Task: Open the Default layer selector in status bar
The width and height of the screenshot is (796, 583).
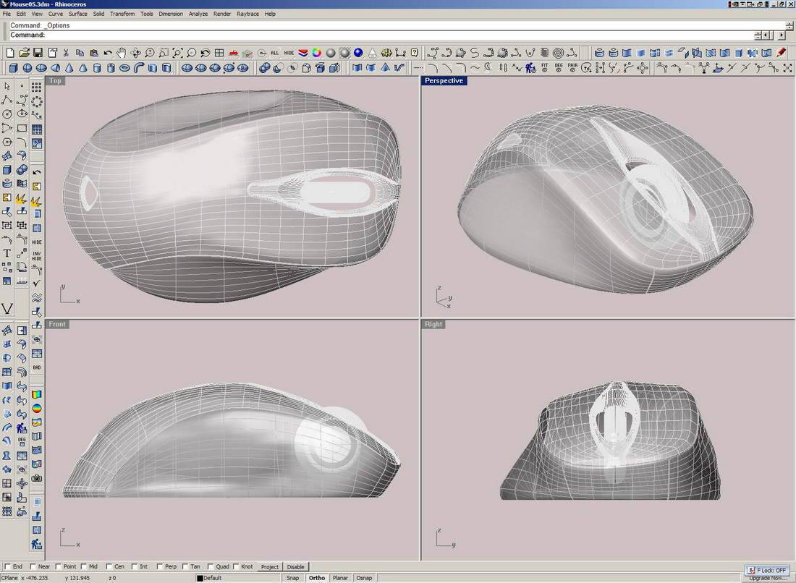Action: (x=212, y=578)
